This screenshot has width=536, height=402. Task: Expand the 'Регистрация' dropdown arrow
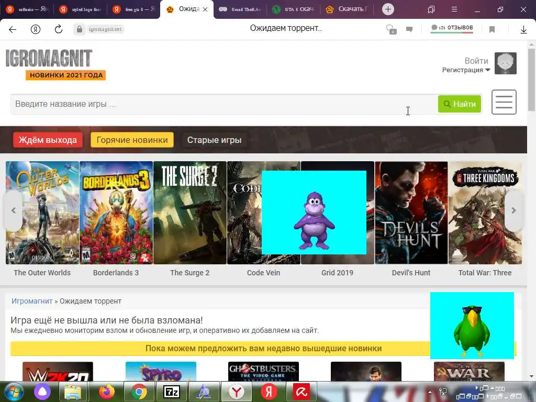(x=488, y=70)
